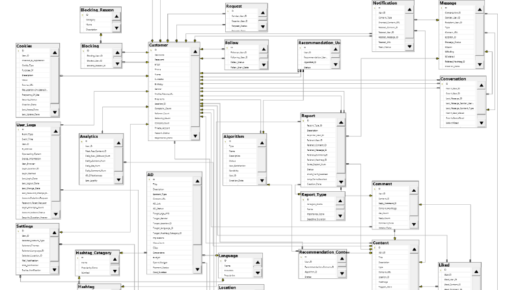The image size is (516, 290).
Task: Select the Hashtag_Category table title
Action: [94, 253]
